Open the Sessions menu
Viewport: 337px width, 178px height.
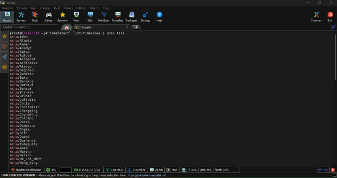point(21,8)
